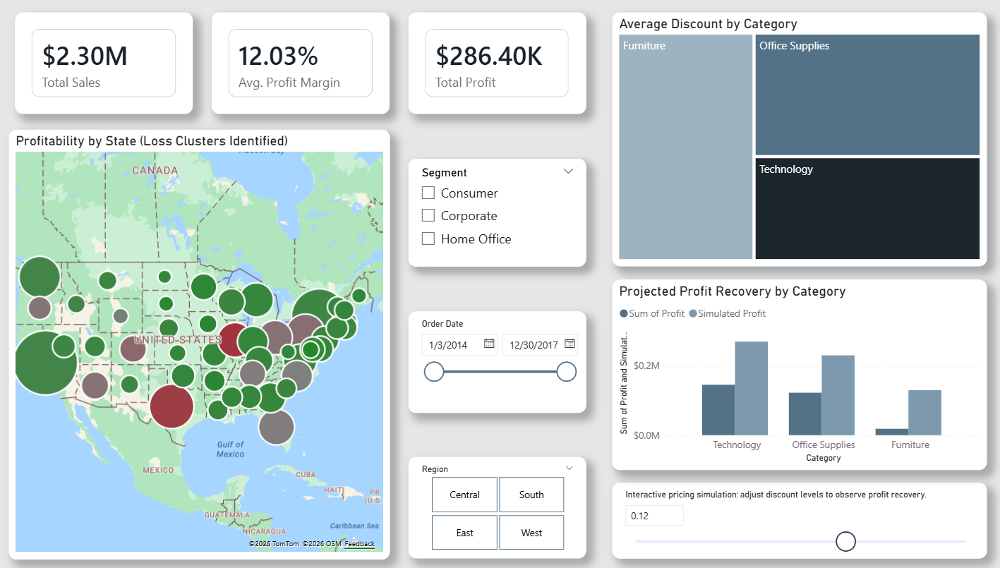Click the start date field 1/3/2014

click(459, 344)
